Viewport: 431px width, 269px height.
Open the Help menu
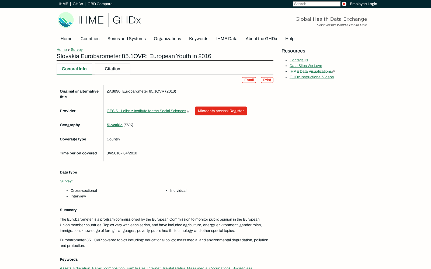(x=290, y=38)
